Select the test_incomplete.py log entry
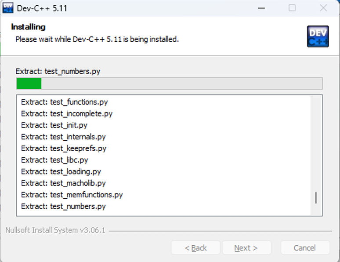 pyautogui.click(x=67, y=113)
